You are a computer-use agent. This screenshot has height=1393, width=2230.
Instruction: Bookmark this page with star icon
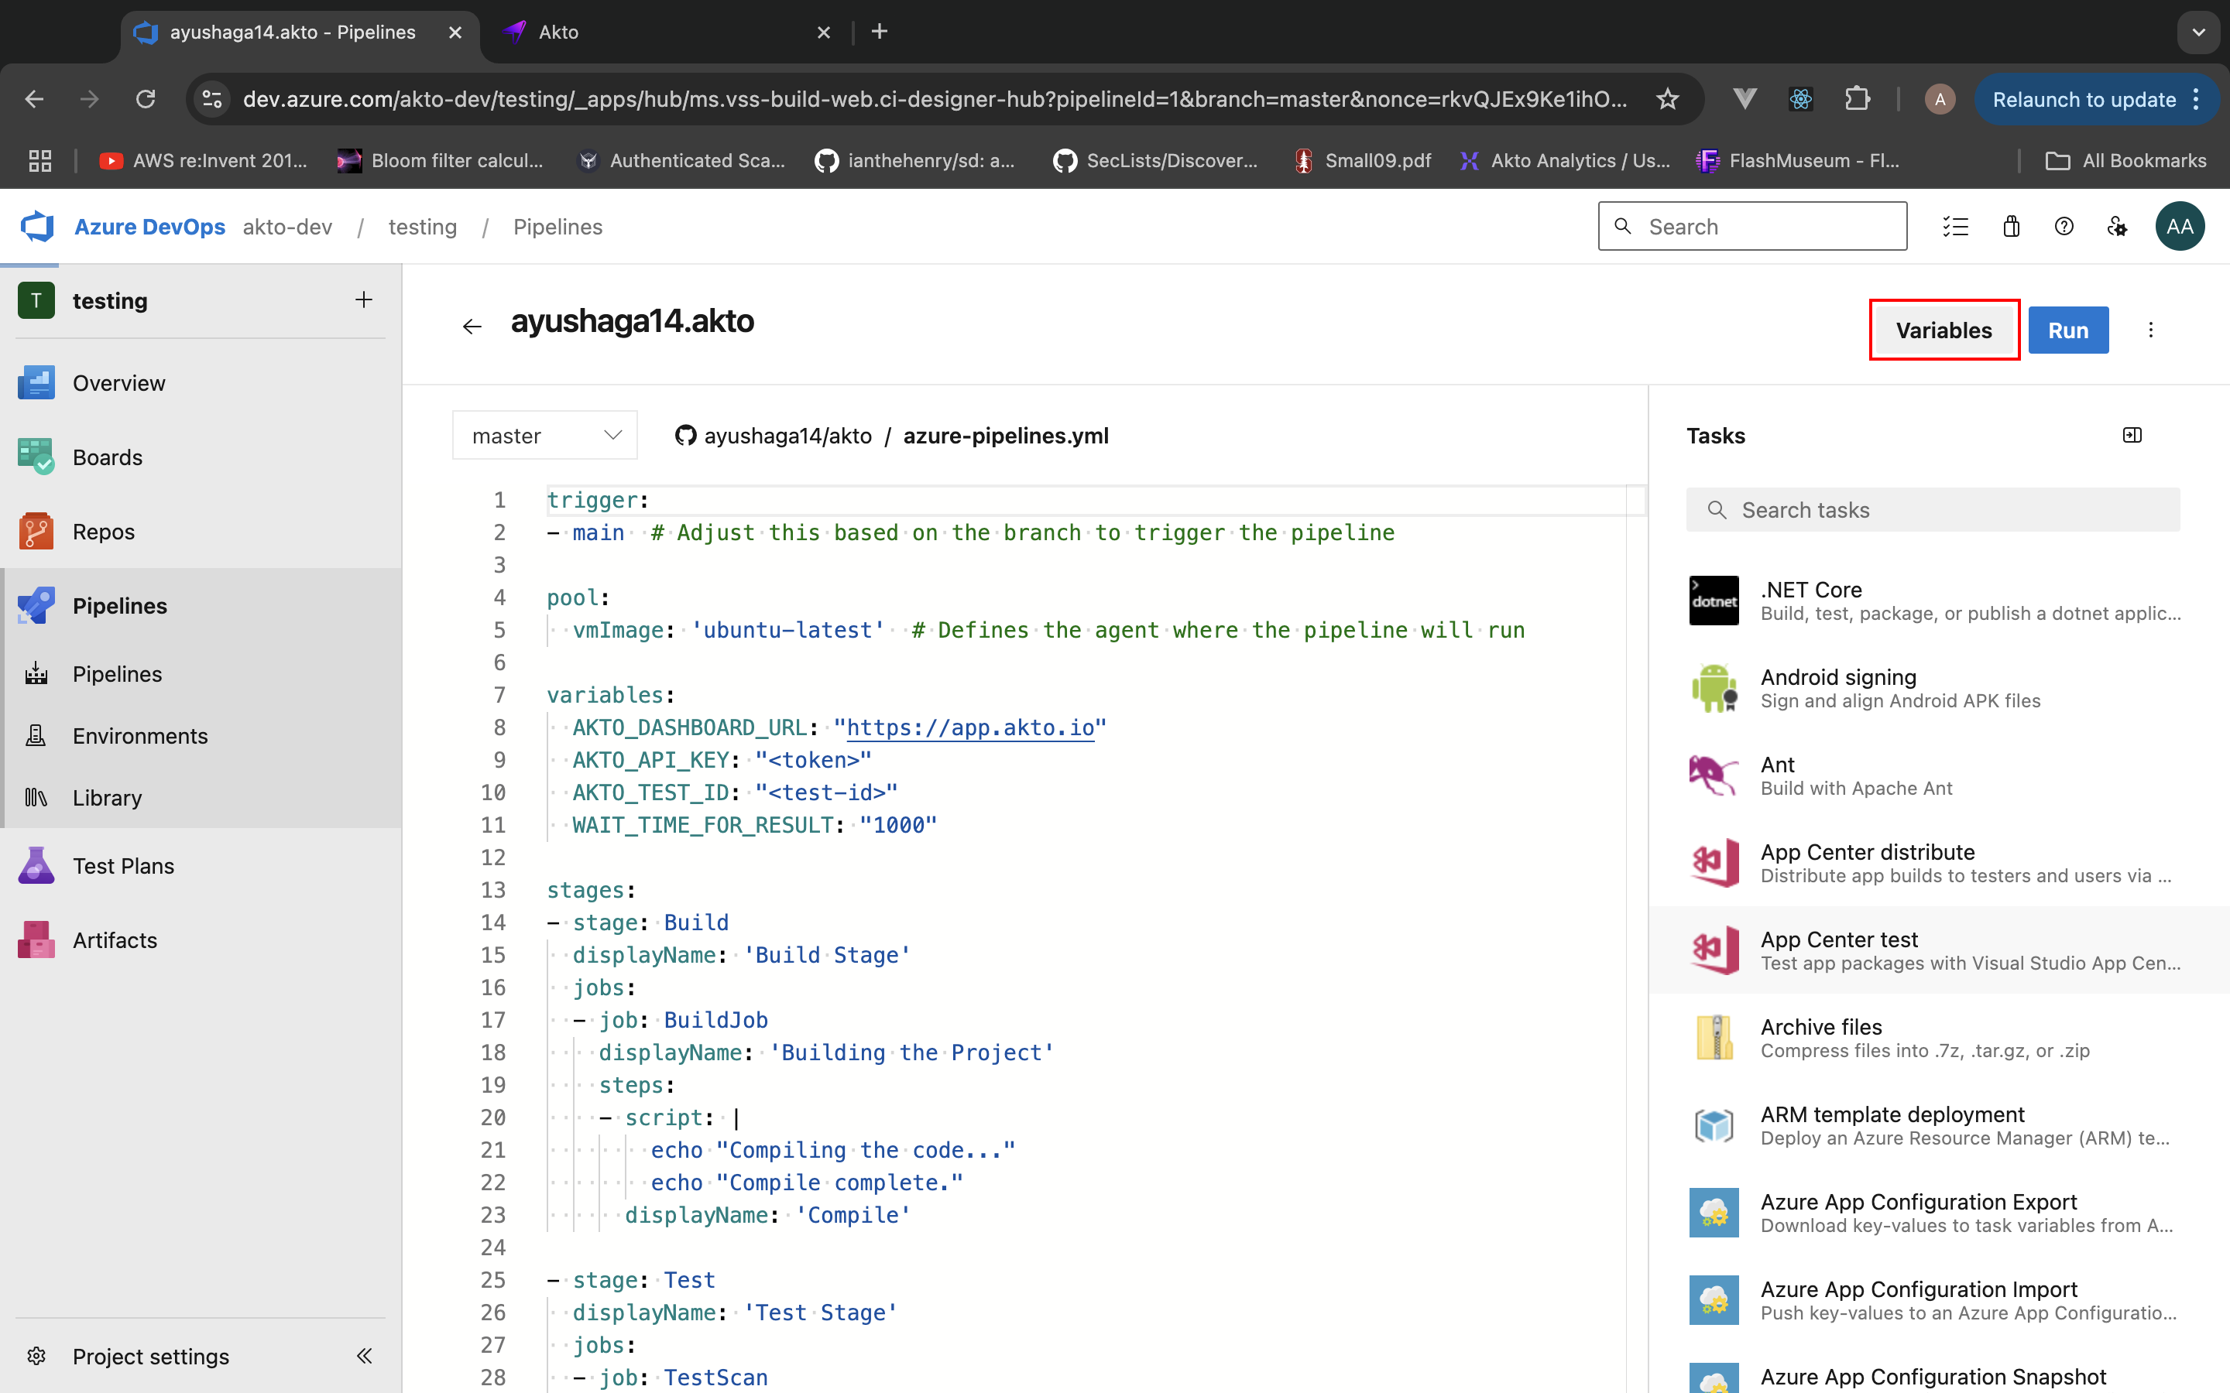(1667, 100)
